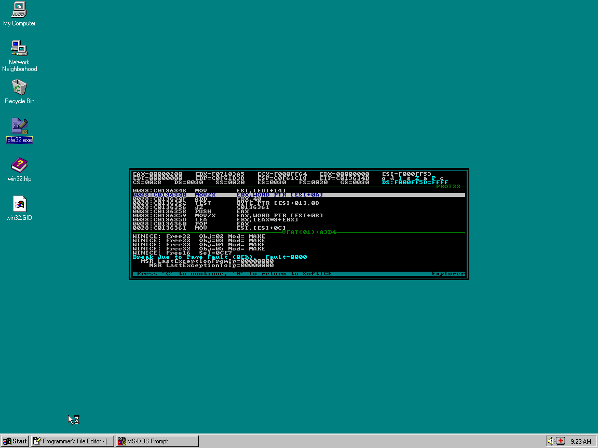Switch to Programmer's File Editor taskbar button
The height and width of the screenshot is (448, 598).
[x=73, y=441]
